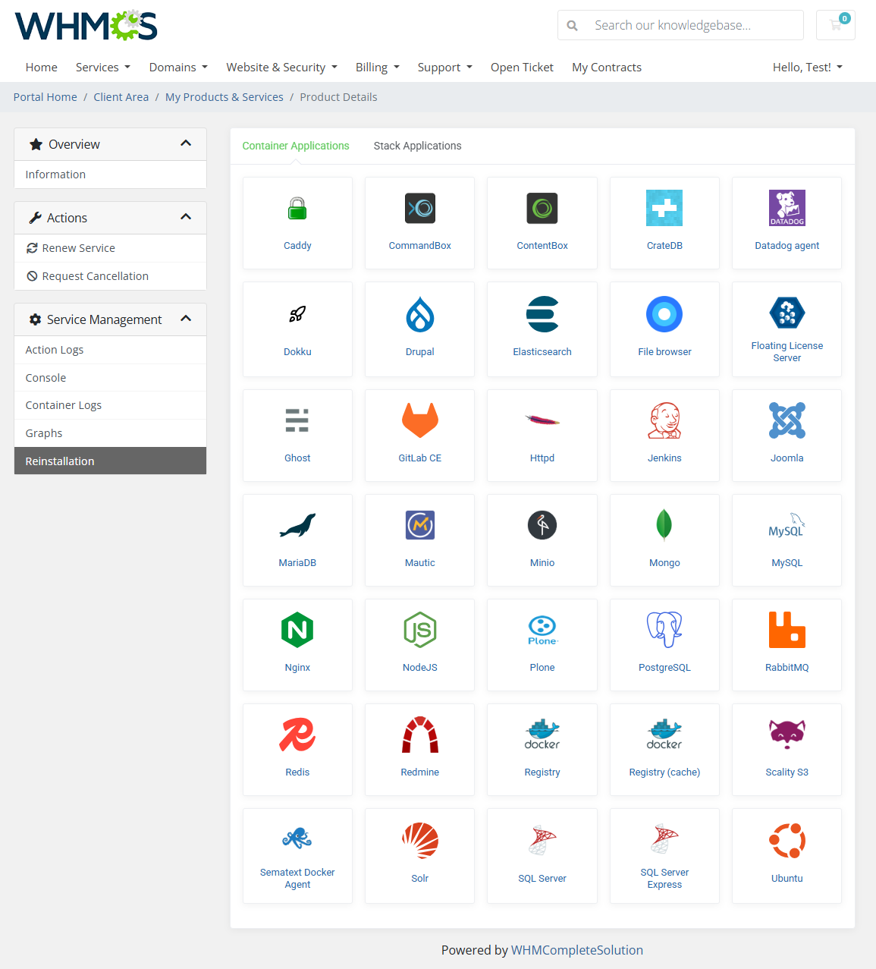The width and height of the screenshot is (876, 969).
Task: Choose the Nginx hexagon icon
Action: [x=297, y=630]
